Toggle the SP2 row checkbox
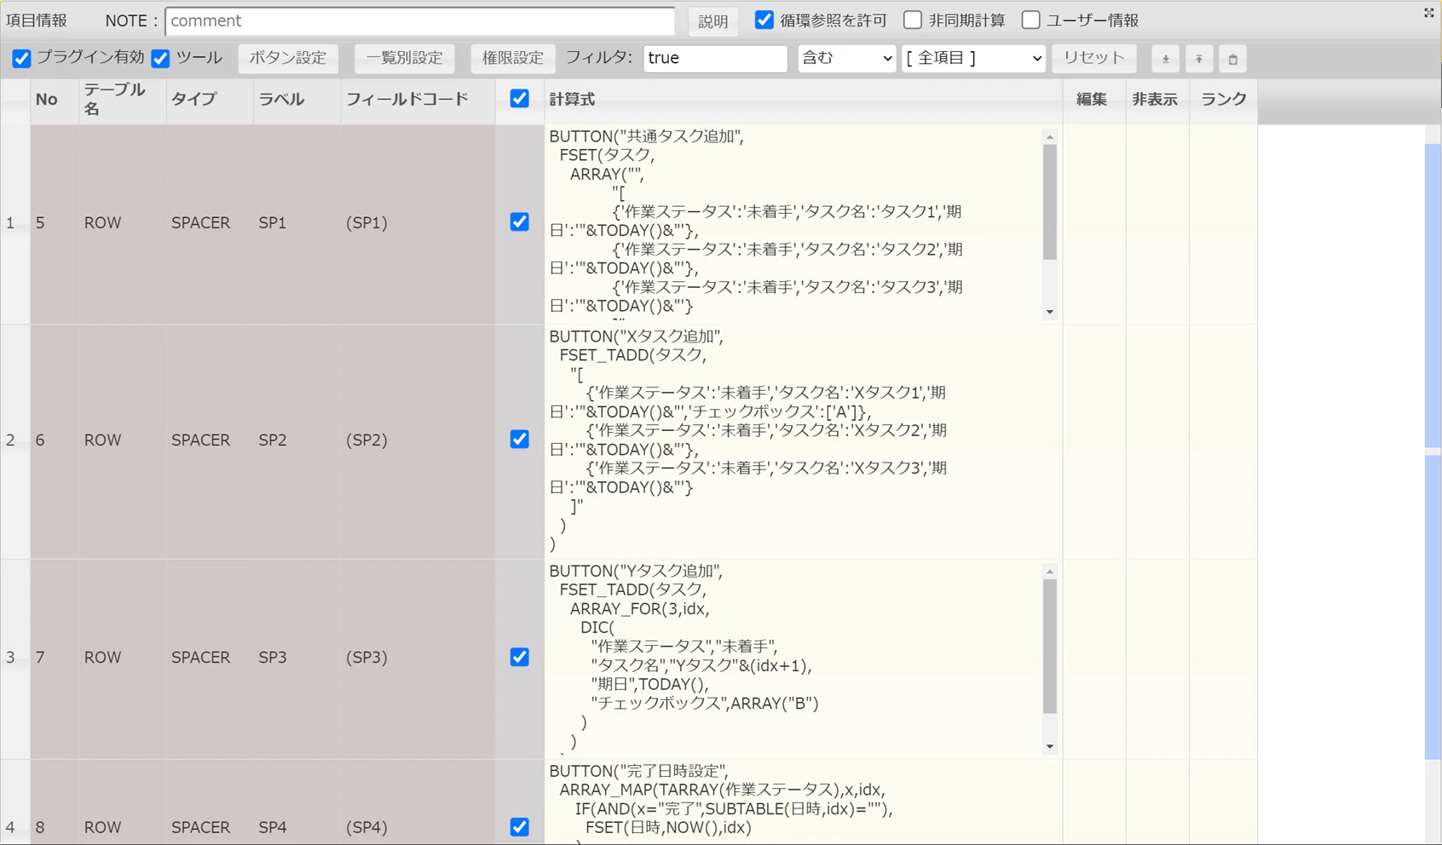This screenshot has height=845, width=1442. [519, 440]
